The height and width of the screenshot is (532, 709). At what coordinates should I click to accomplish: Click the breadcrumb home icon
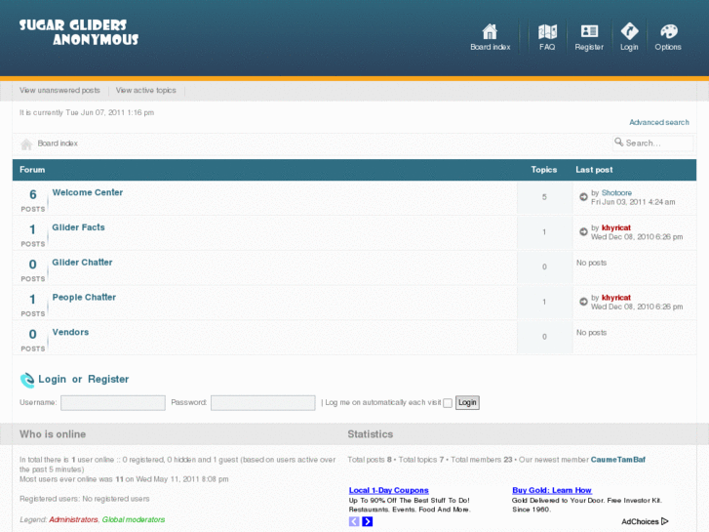coord(26,143)
